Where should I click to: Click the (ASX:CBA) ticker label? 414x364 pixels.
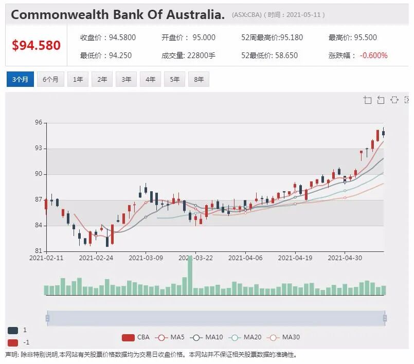[247, 15]
